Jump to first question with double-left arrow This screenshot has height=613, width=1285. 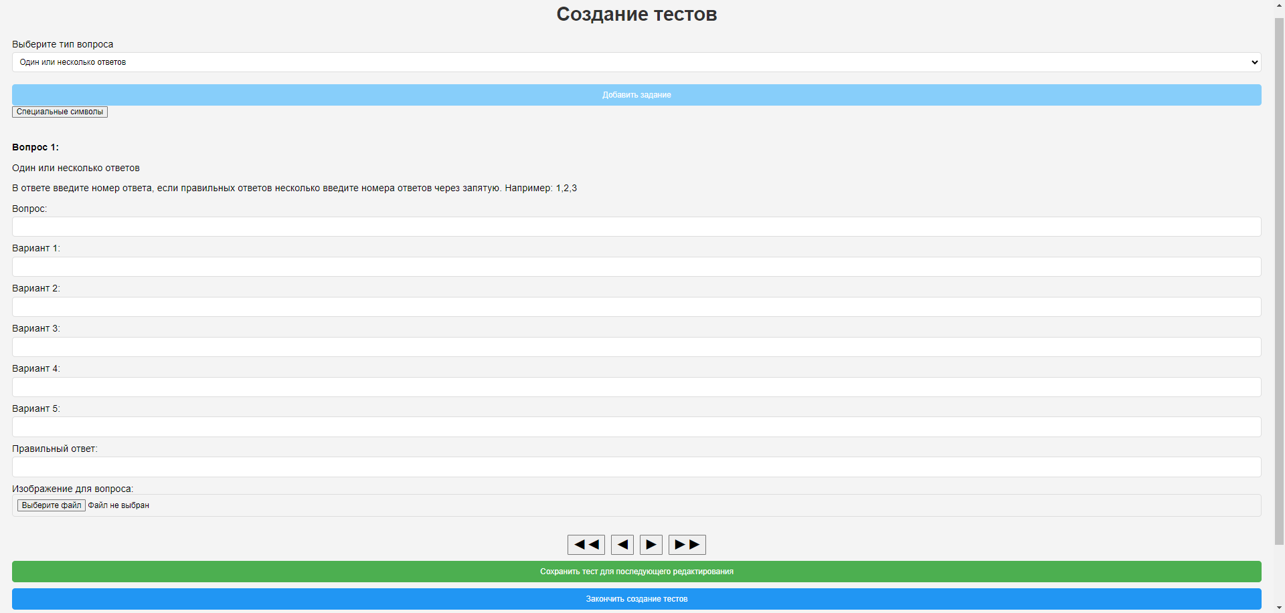(x=586, y=545)
